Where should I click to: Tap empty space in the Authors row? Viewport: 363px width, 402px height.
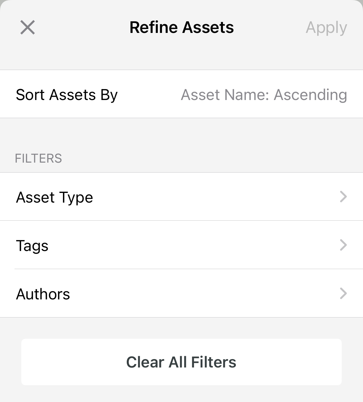203,293
